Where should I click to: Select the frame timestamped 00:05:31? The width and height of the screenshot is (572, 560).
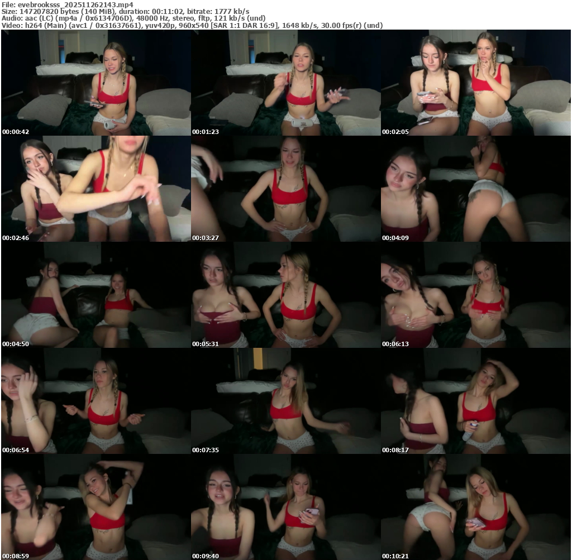pos(285,295)
